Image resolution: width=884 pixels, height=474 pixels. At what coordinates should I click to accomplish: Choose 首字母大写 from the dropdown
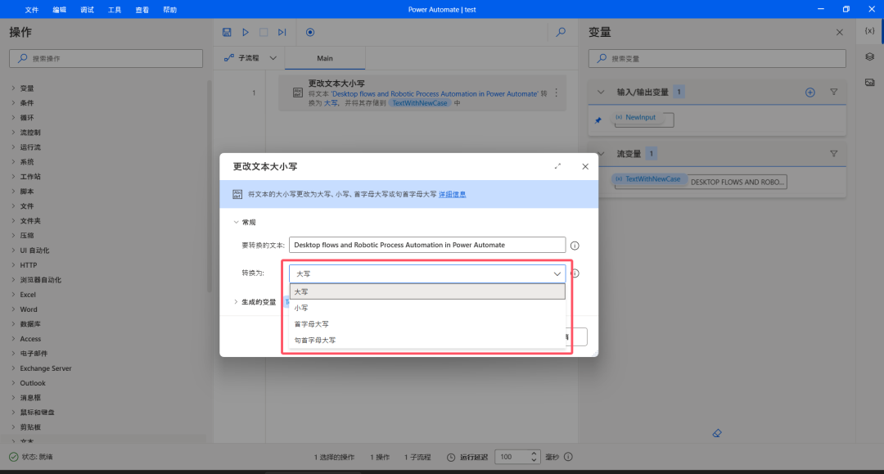coord(312,324)
